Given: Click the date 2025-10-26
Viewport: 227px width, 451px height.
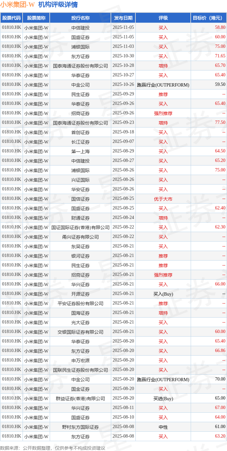Looking at the screenshot, I should point(123,85).
